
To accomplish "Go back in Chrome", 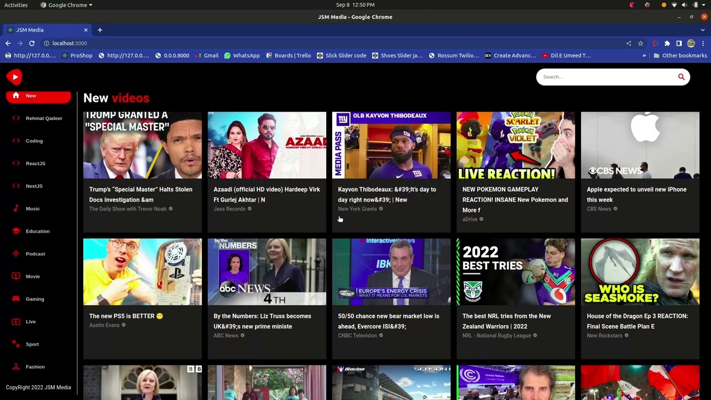I will click(x=8, y=43).
